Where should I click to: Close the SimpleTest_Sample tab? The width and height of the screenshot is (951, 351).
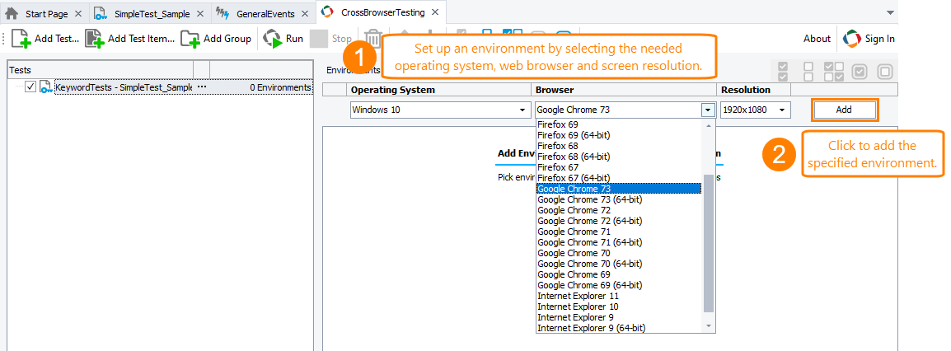(x=200, y=13)
